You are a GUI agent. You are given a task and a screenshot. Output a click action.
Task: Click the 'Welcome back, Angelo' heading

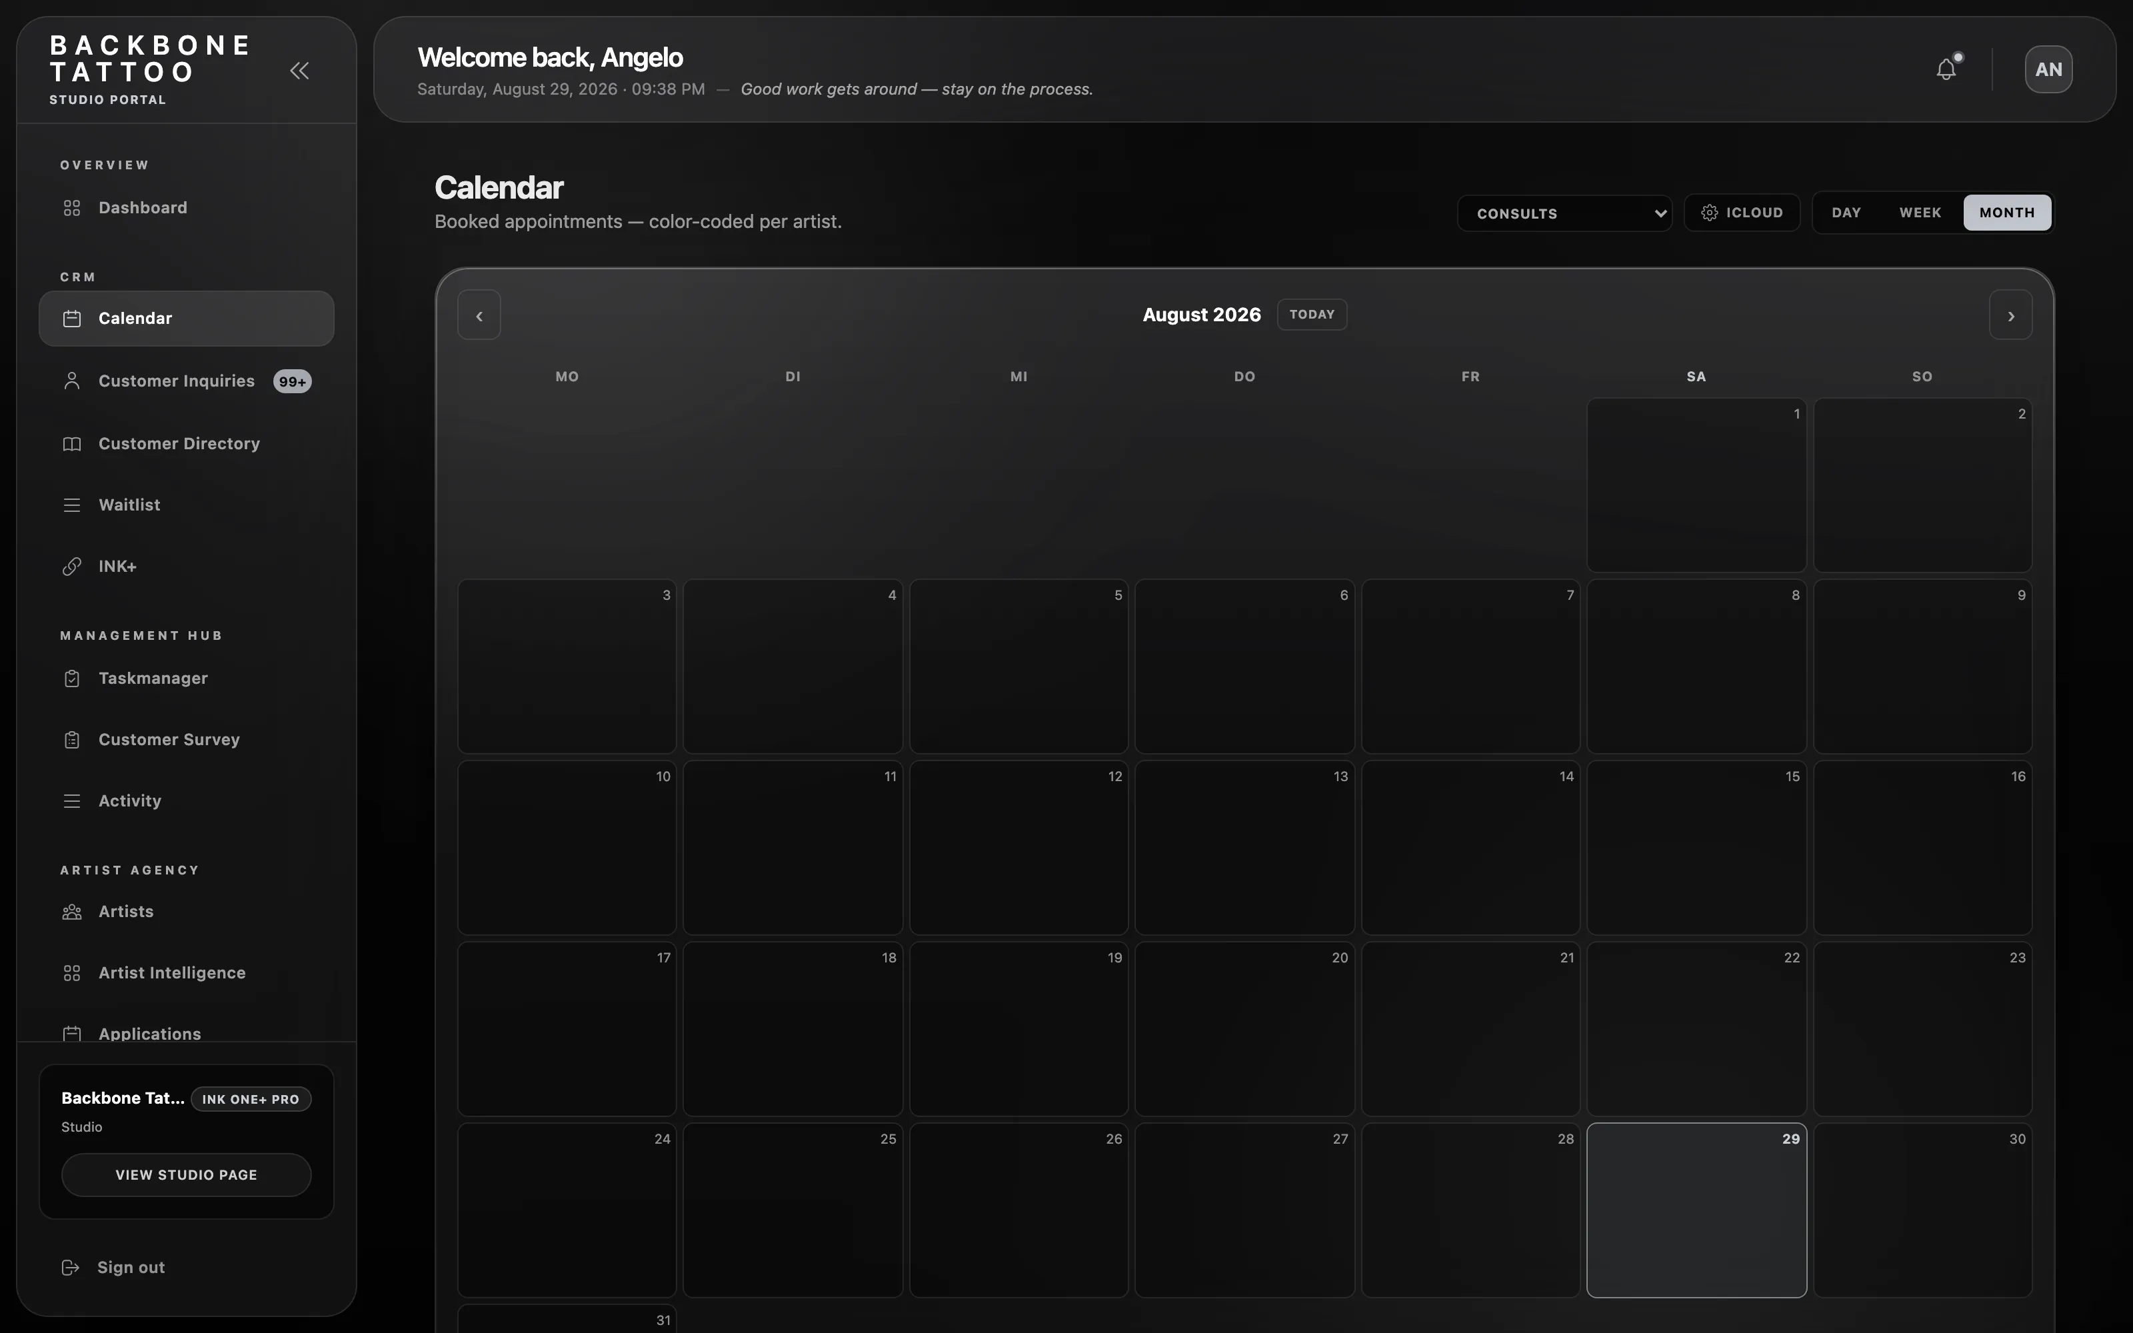(550, 57)
